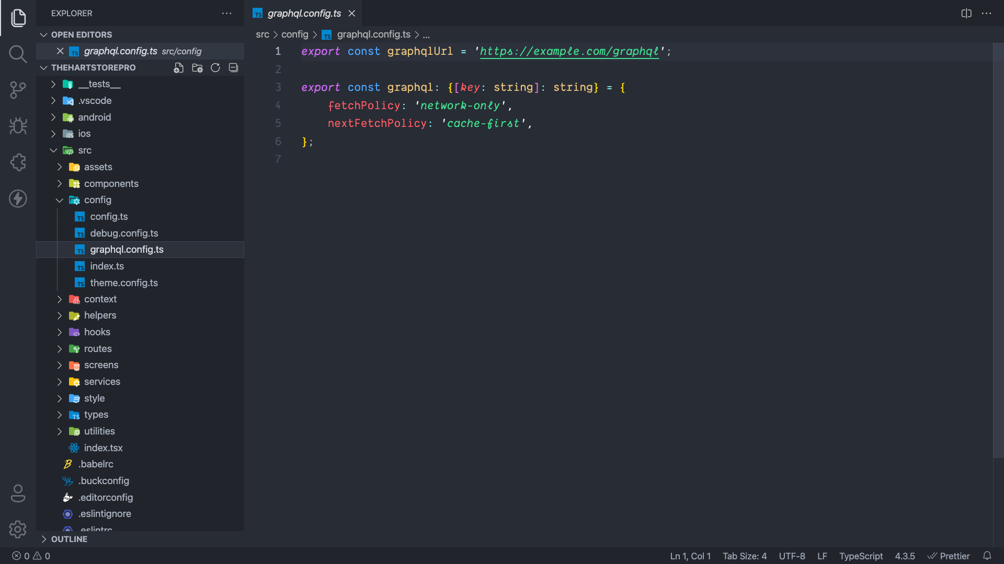Click the Extensions icon
Viewport: 1004px width, 564px height.
pyautogui.click(x=18, y=162)
